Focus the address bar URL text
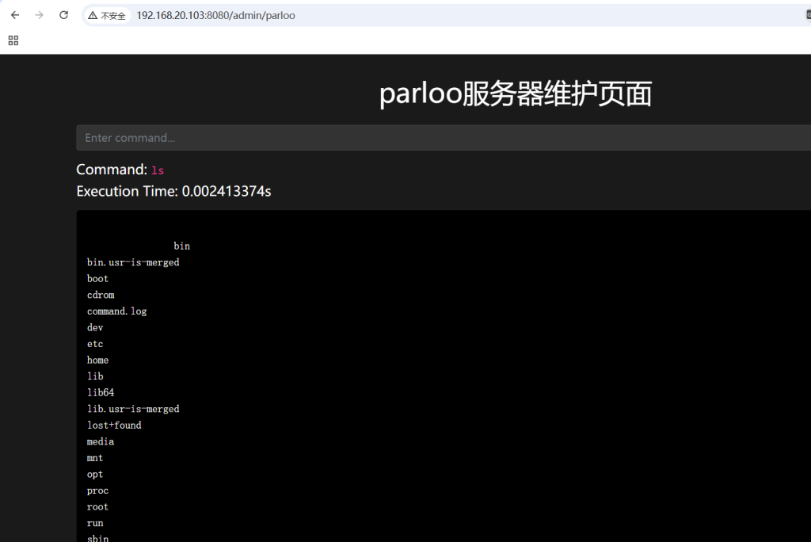This screenshot has height=542, width=811. click(x=215, y=15)
